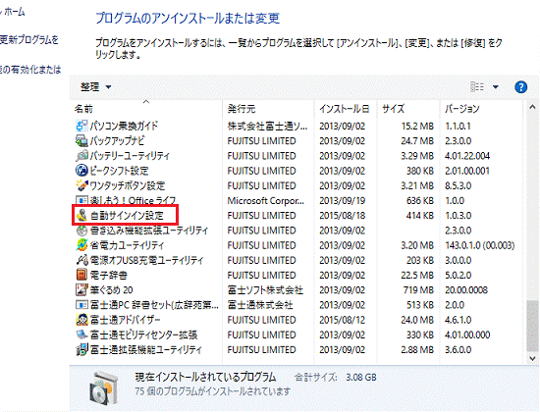Select the 富士通拡張機能ユーティリティ row name
This screenshot has height=412, width=540.
pos(145,349)
